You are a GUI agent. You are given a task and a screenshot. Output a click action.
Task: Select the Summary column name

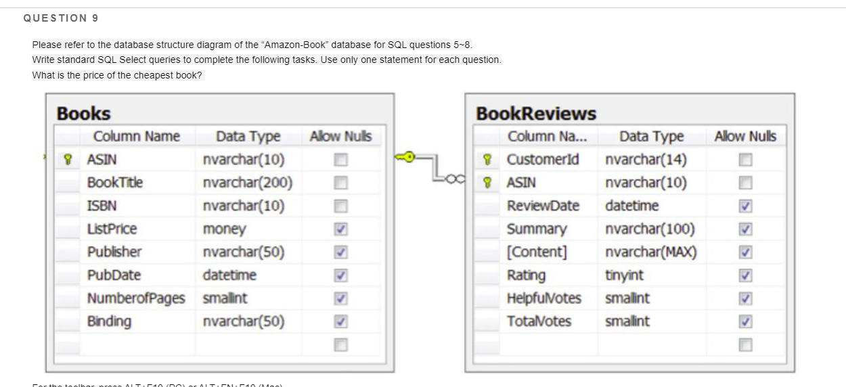coord(537,229)
